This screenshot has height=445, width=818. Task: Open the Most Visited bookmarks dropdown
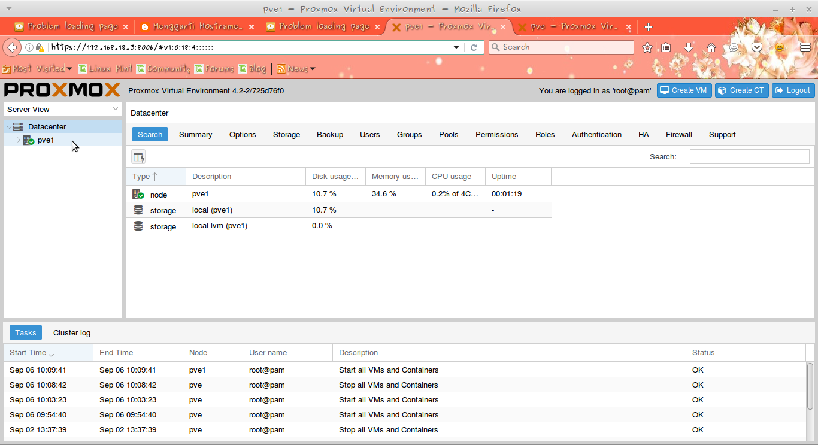point(37,69)
